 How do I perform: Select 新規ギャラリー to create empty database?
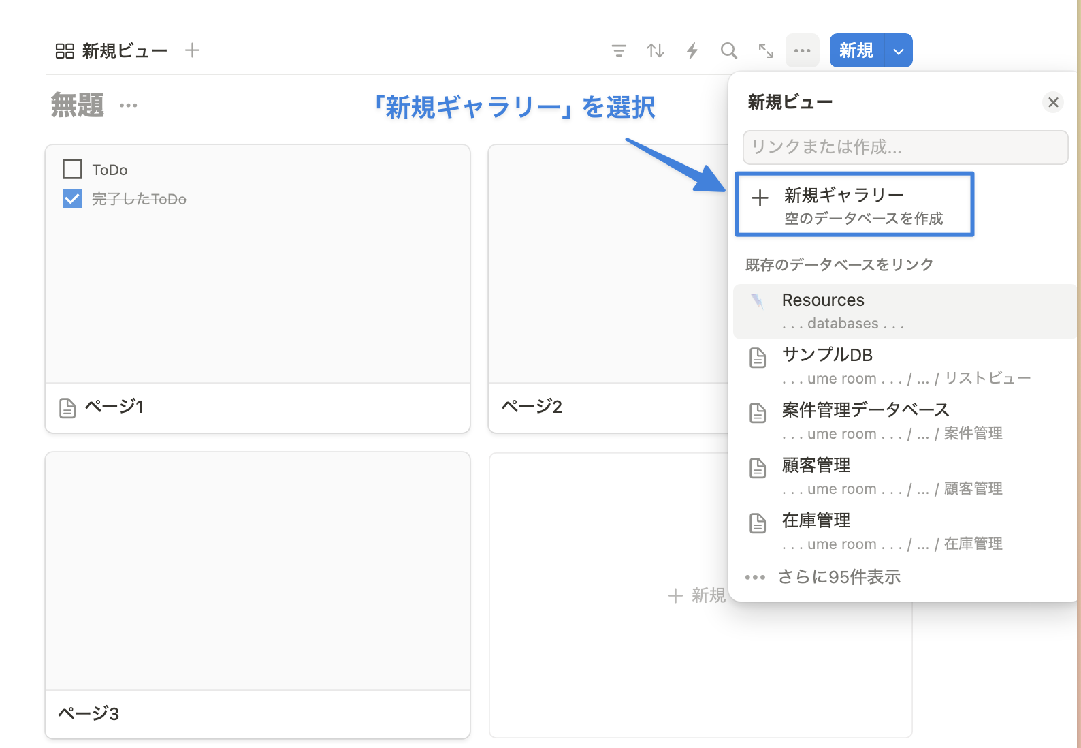[x=855, y=204]
